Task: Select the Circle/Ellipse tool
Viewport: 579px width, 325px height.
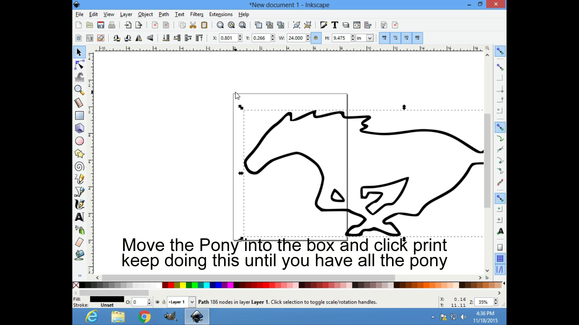Action: [79, 141]
